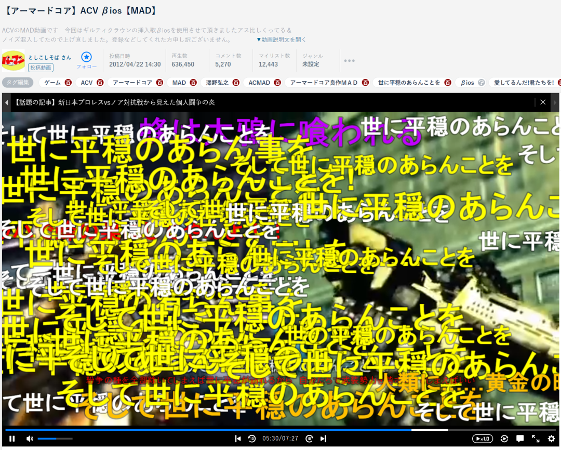Skip forward 10 seconds
This screenshot has width=561, height=450.
(x=310, y=439)
